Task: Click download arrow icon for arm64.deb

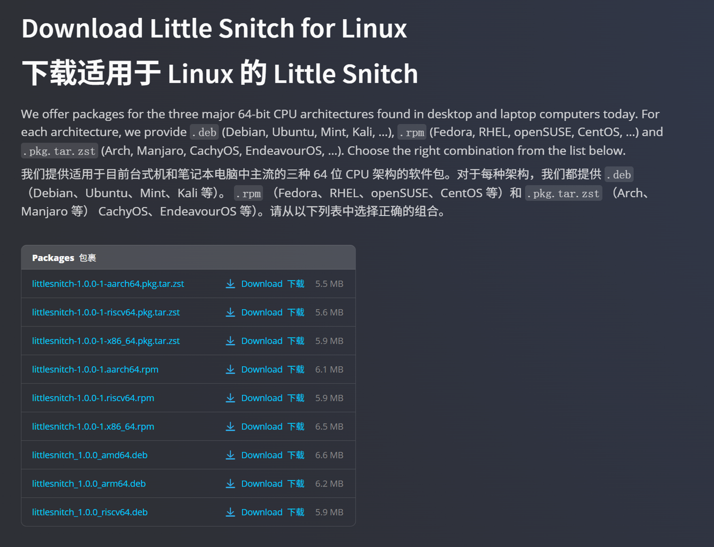Action: 230,484
